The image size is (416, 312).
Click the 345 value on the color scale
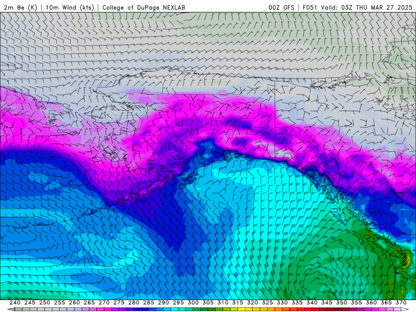(x=327, y=303)
